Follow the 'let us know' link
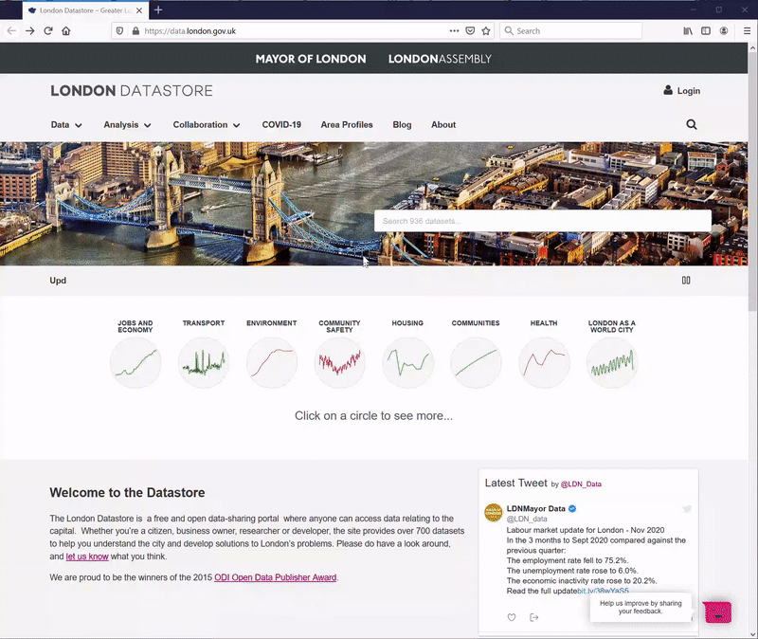Screen dimensions: 758x639 [x=87, y=557]
